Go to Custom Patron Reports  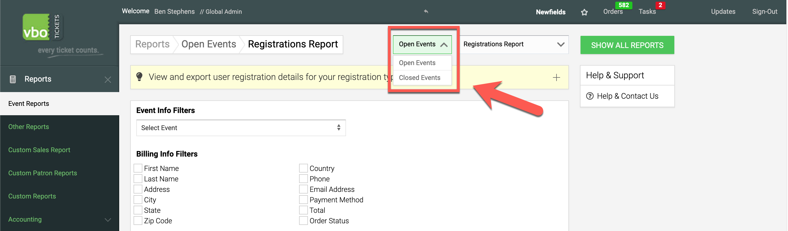(42, 173)
